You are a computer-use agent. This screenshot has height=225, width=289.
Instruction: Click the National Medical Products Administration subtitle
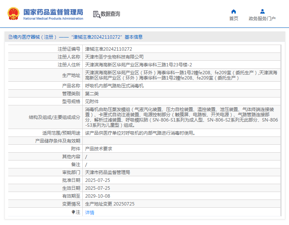coord(53,18)
